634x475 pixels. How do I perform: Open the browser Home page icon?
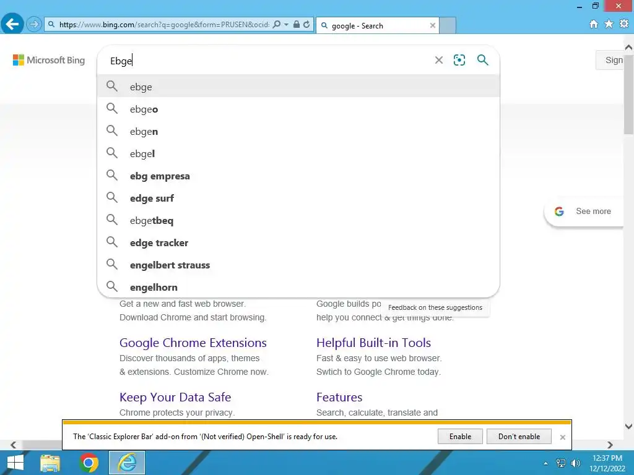(x=594, y=24)
